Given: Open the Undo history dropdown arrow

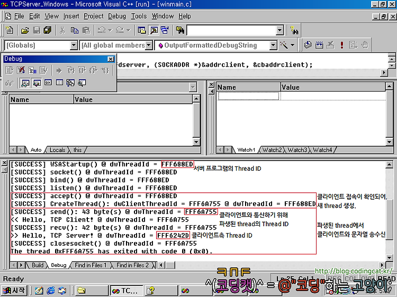Looking at the screenshot, I should pos(110,30).
